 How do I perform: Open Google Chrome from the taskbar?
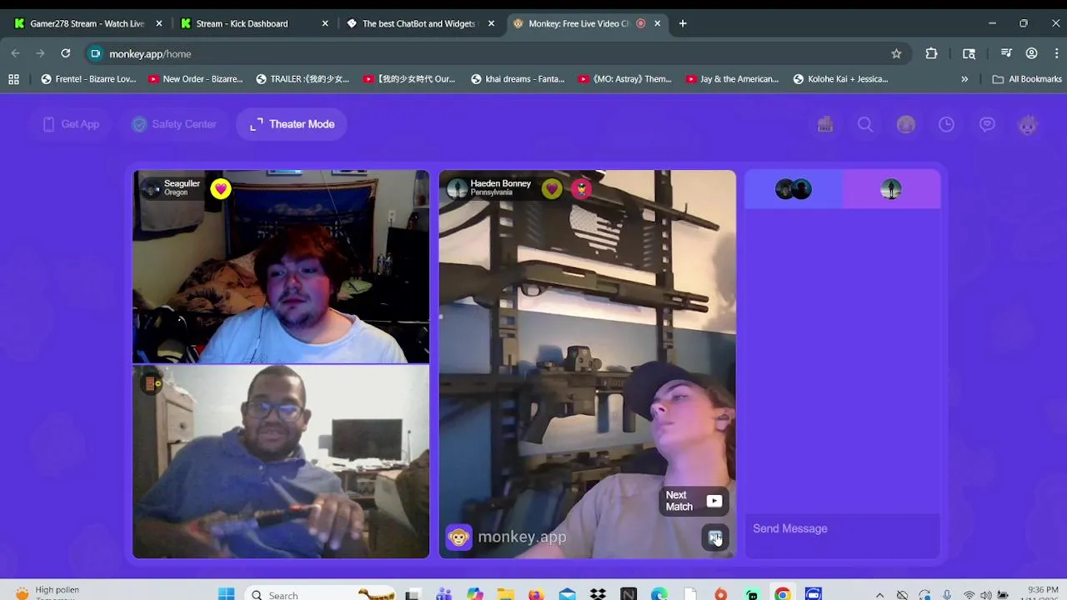(x=782, y=594)
